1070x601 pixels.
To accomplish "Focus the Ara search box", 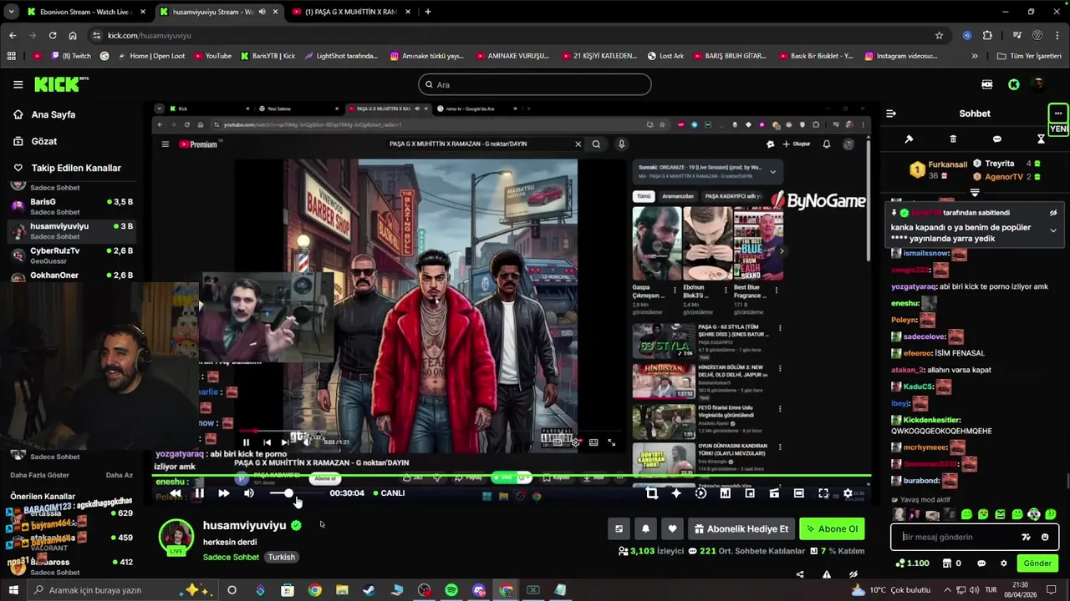I will (x=535, y=84).
